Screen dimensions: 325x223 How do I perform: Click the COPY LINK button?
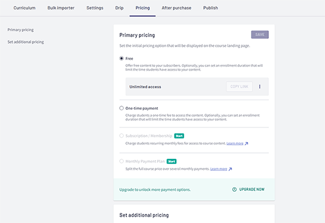point(239,86)
